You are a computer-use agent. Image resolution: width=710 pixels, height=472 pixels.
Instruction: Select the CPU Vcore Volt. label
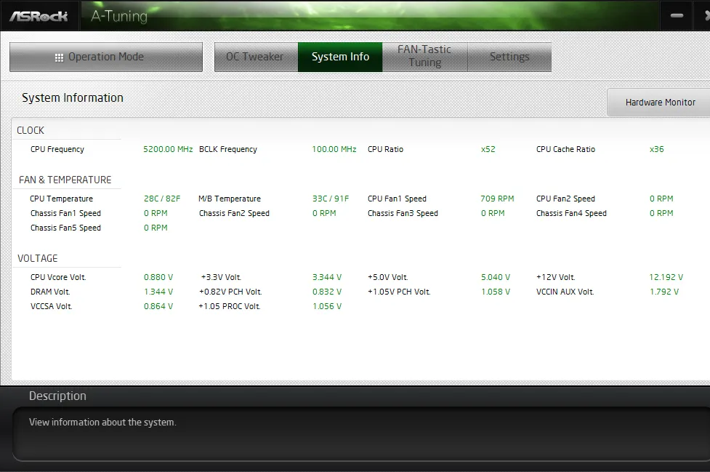click(58, 277)
